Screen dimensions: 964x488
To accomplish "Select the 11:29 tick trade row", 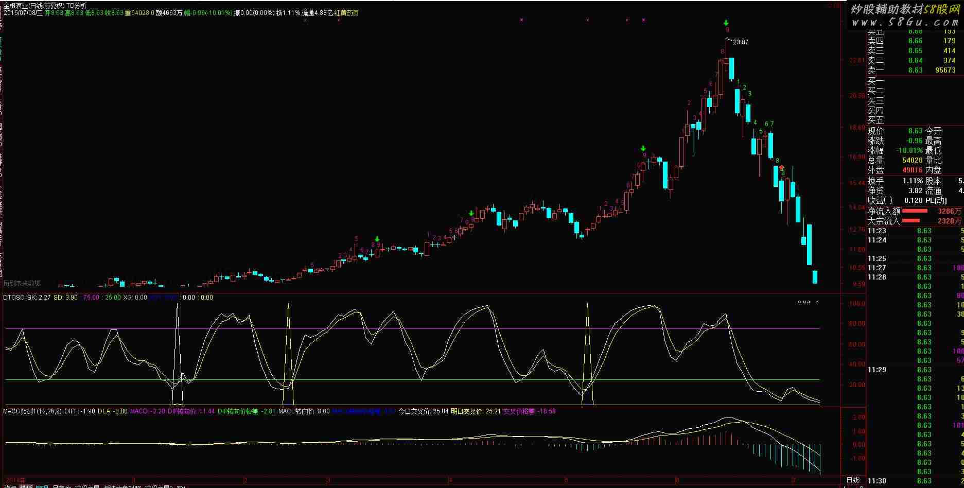I will (915, 370).
